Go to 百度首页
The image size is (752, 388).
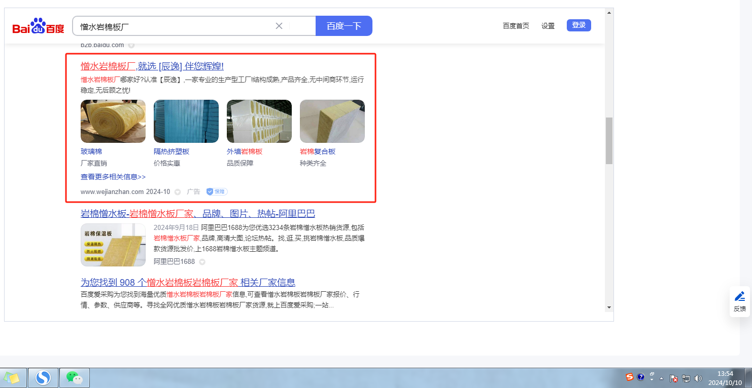tap(516, 26)
